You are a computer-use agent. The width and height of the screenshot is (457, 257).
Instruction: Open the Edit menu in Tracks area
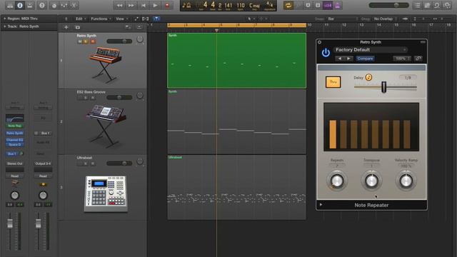(x=81, y=19)
